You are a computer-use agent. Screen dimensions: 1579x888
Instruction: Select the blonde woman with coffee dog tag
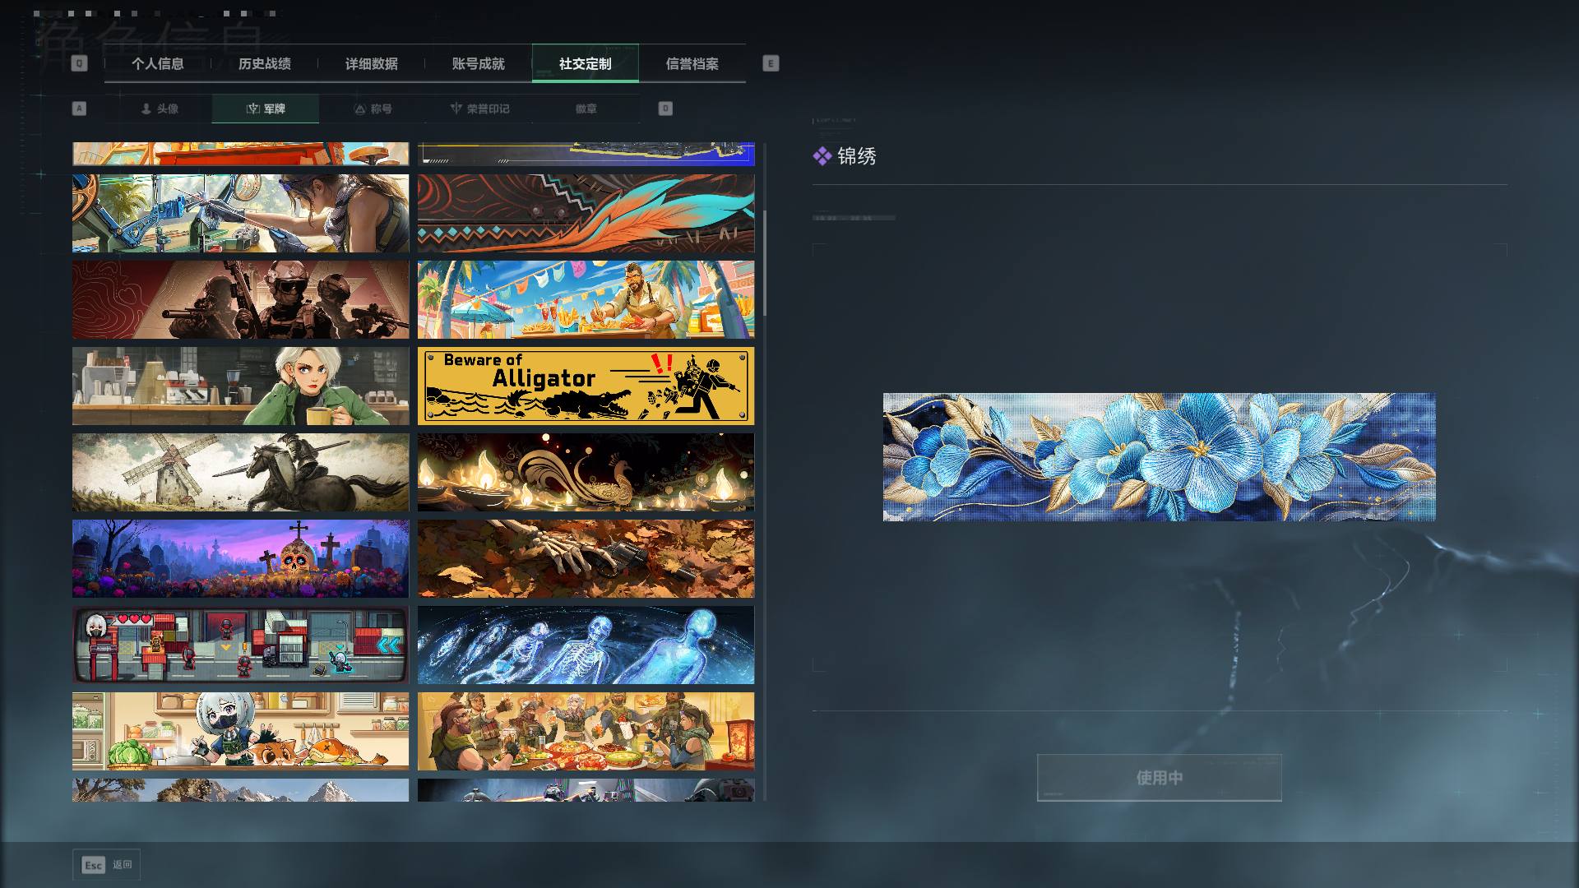(x=240, y=386)
